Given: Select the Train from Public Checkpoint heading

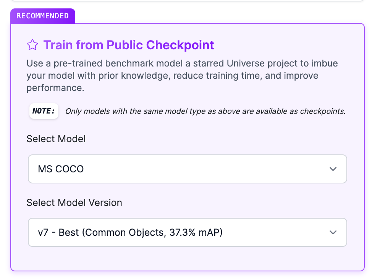Looking at the screenshot, I should pos(128,45).
